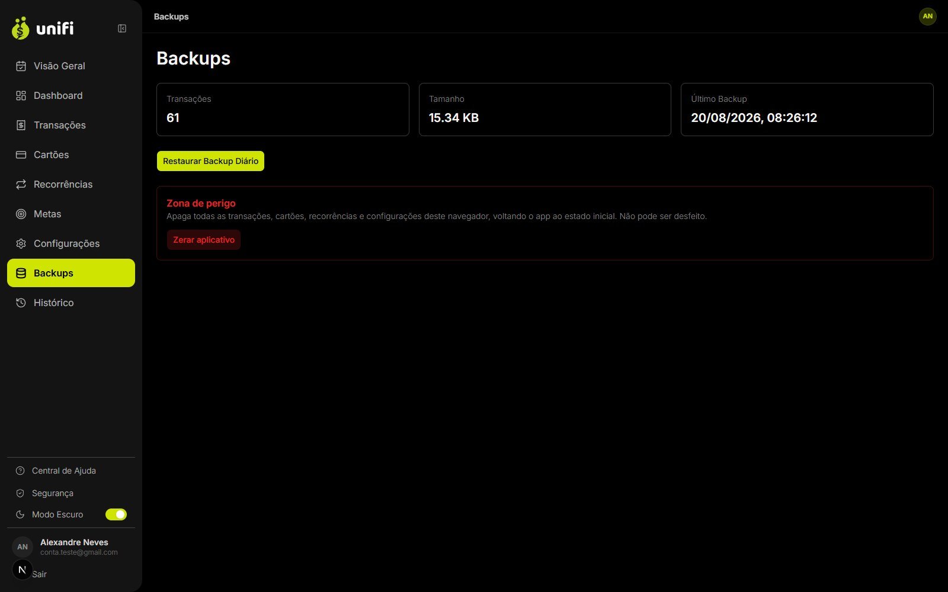Go to Metas

click(71, 214)
